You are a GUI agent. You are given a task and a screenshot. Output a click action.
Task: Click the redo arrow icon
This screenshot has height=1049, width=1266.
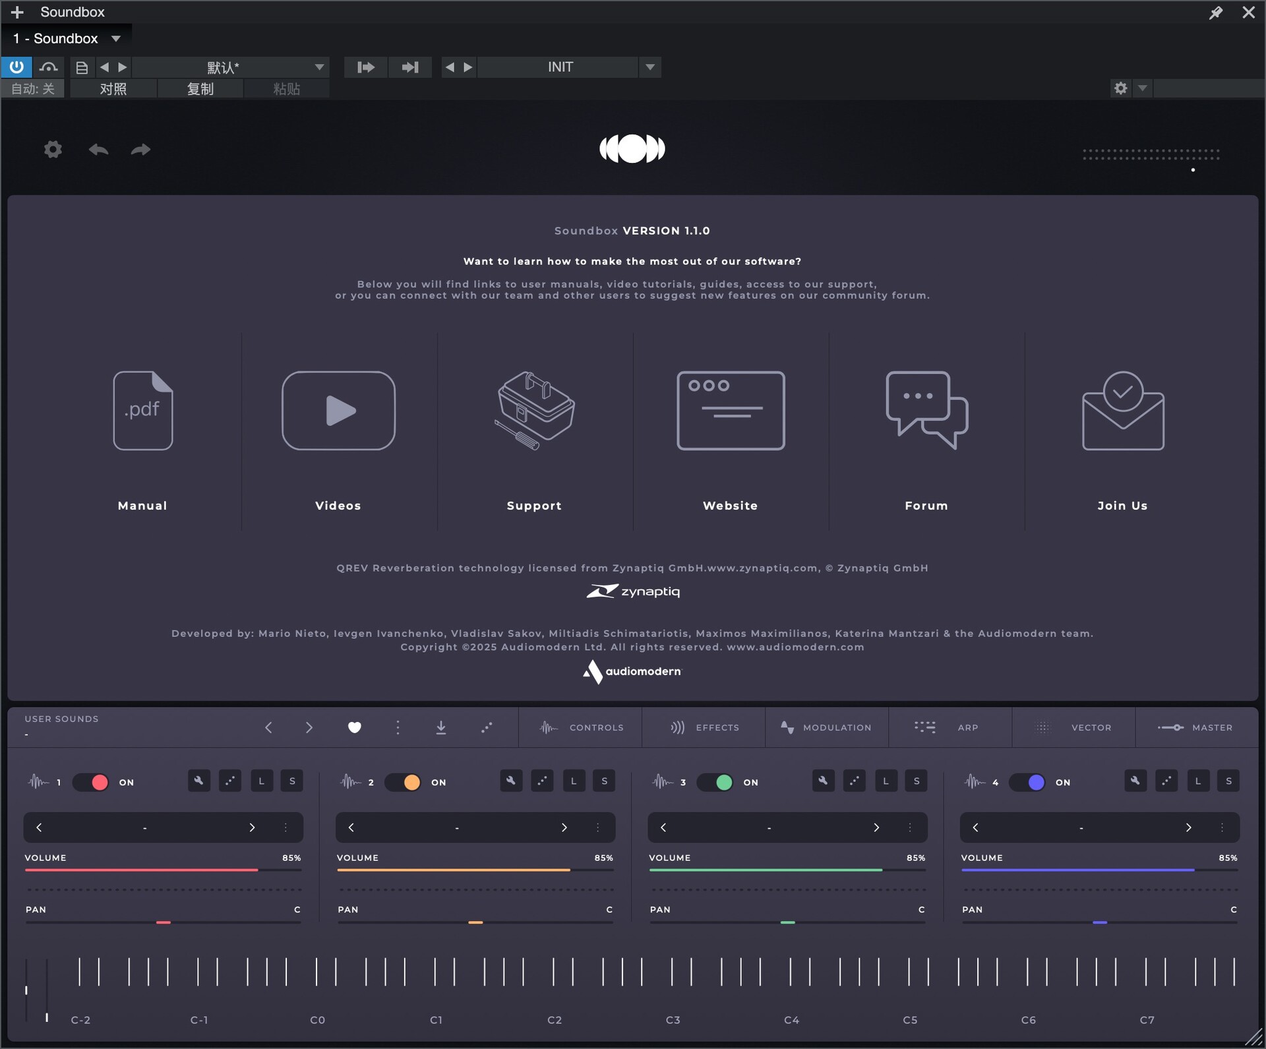[x=140, y=150]
